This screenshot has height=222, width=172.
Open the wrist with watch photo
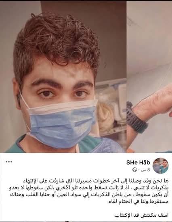click(149, 77)
